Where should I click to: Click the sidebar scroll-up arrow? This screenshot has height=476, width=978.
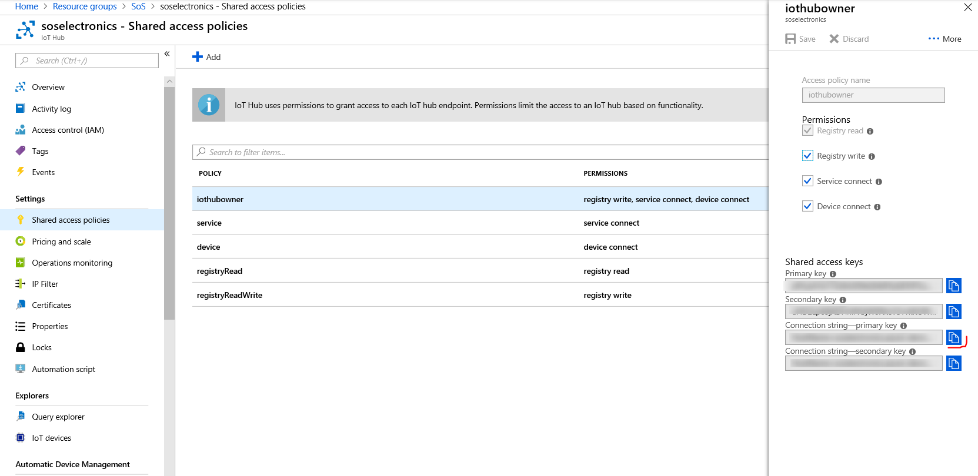point(169,82)
